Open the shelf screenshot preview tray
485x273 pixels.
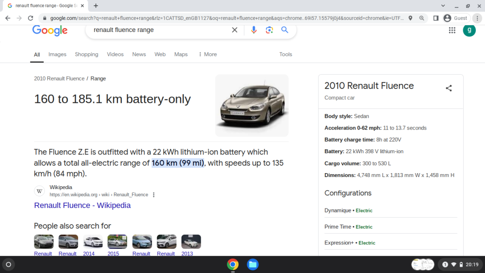(x=422, y=265)
